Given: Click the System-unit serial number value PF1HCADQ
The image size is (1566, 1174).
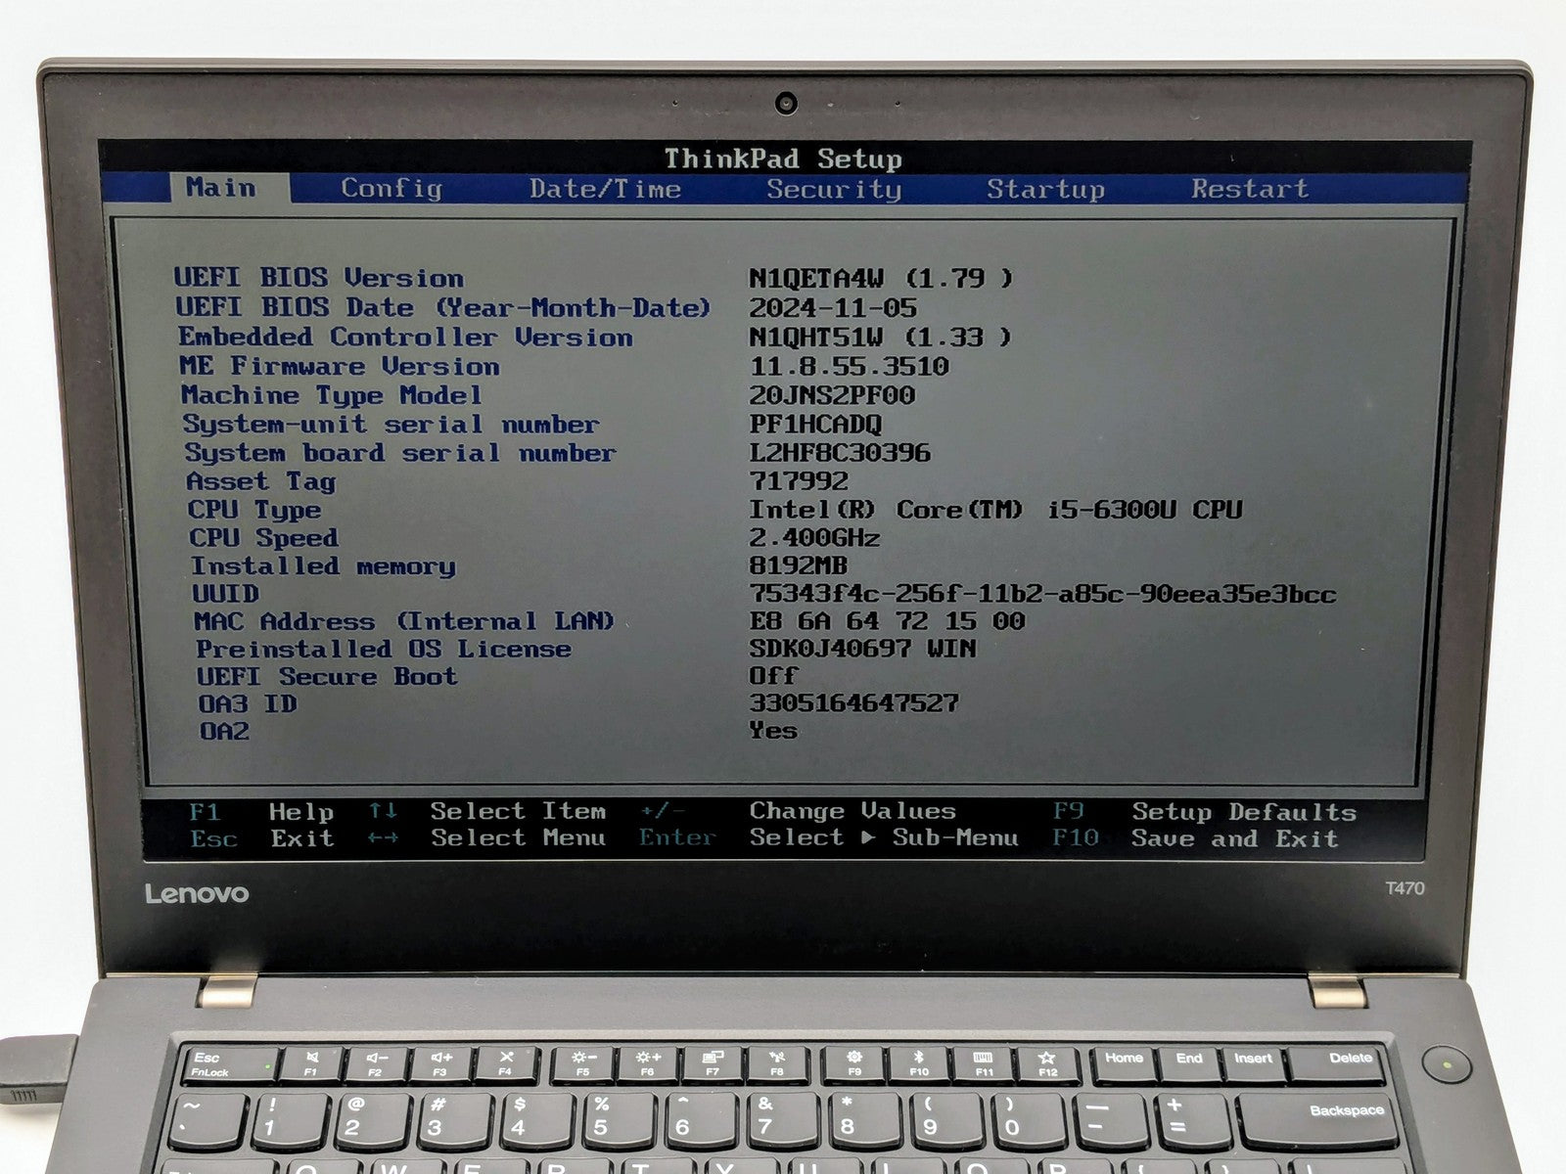Looking at the screenshot, I should click(815, 424).
